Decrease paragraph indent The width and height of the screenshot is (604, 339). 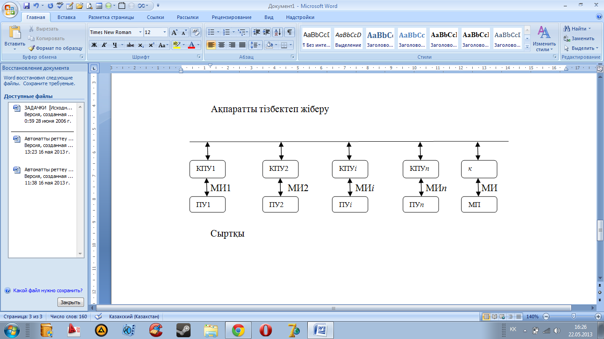(x=256, y=32)
